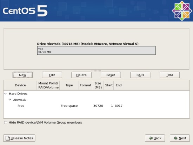The width and height of the screenshot is (193, 145).
Task: Click the New partition button
Action: point(22,75)
